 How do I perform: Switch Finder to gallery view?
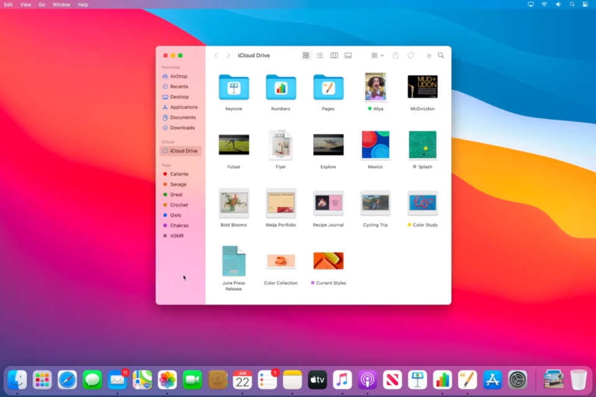pyautogui.click(x=348, y=55)
